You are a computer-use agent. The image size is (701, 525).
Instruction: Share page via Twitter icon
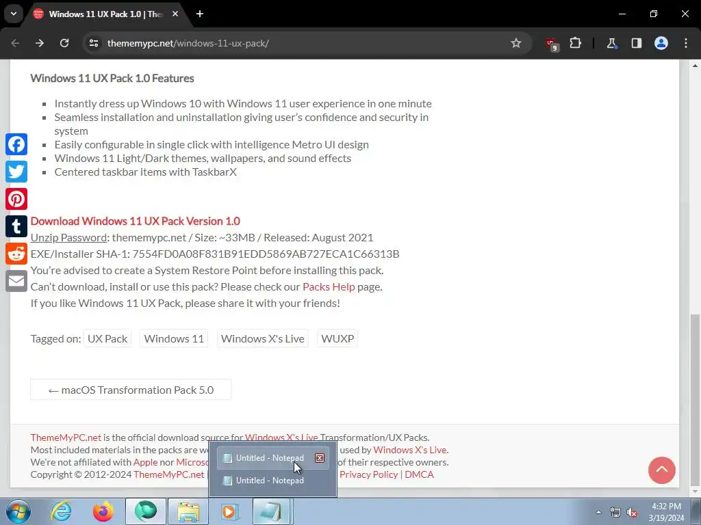point(16,172)
